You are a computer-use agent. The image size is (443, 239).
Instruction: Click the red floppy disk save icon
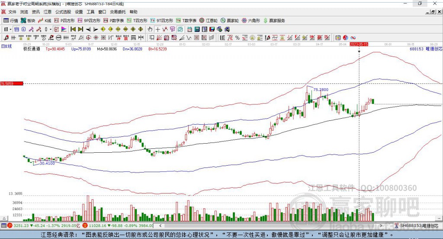(x=212, y=29)
